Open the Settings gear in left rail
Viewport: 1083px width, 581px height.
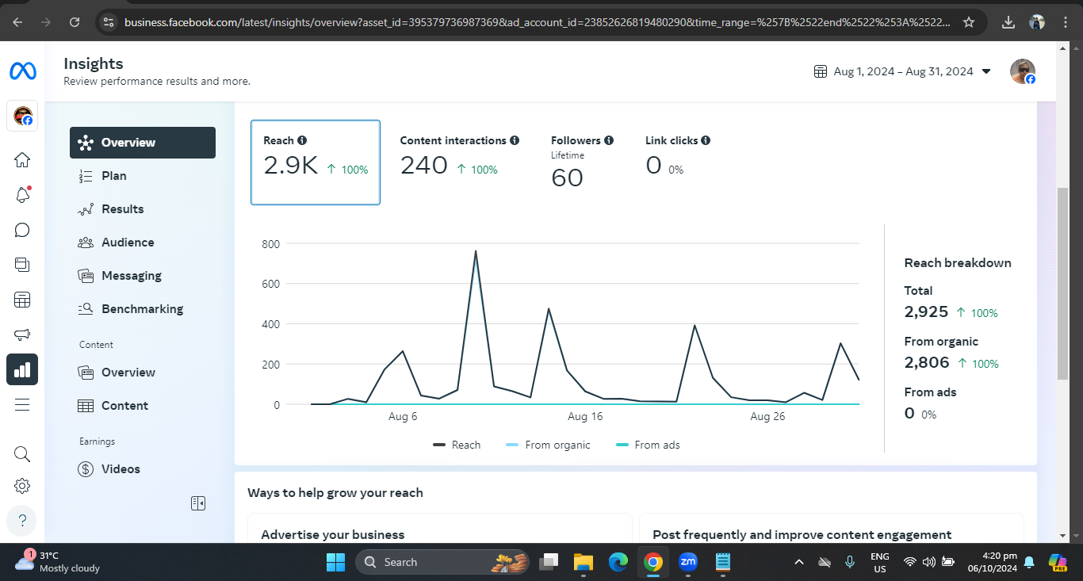(22, 486)
